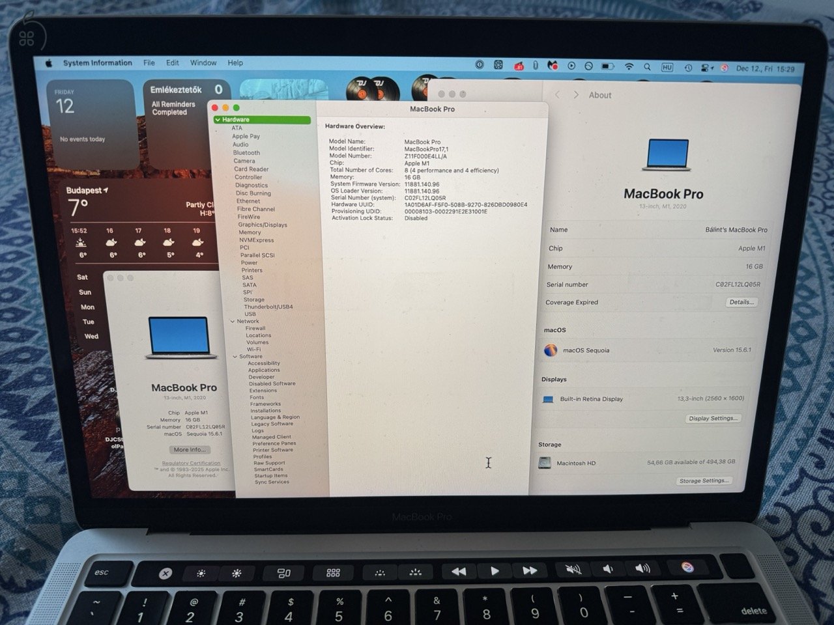Click the Storage Settings button

704,480
